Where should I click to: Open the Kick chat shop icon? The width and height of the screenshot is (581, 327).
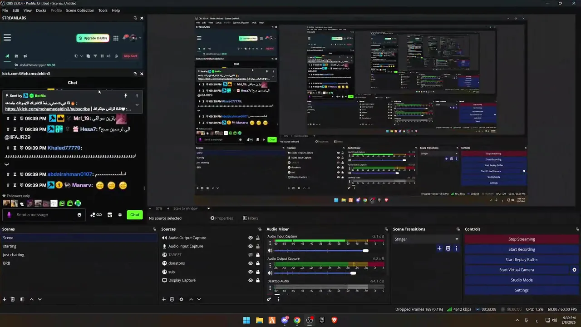(x=109, y=215)
